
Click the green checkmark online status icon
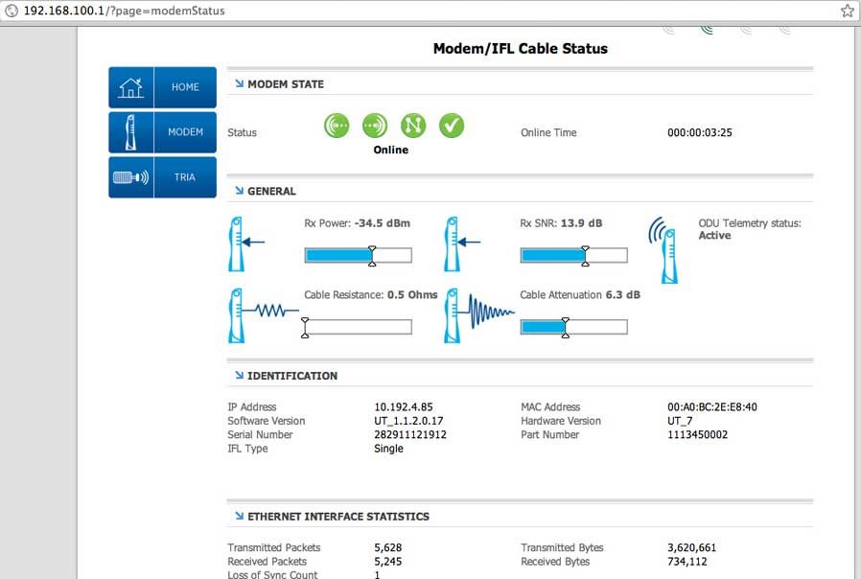coord(452,126)
